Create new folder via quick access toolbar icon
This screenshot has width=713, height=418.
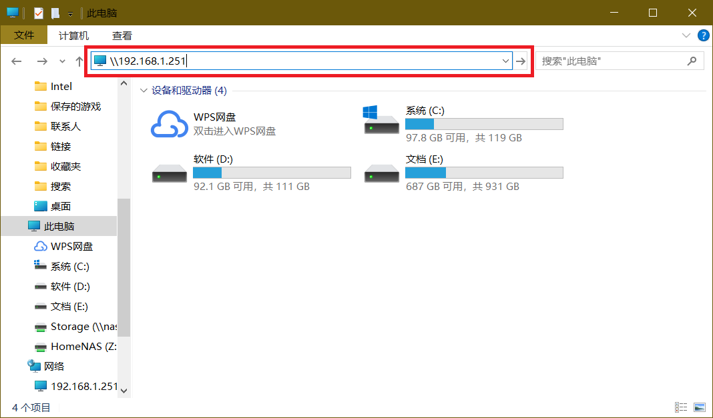[55, 13]
